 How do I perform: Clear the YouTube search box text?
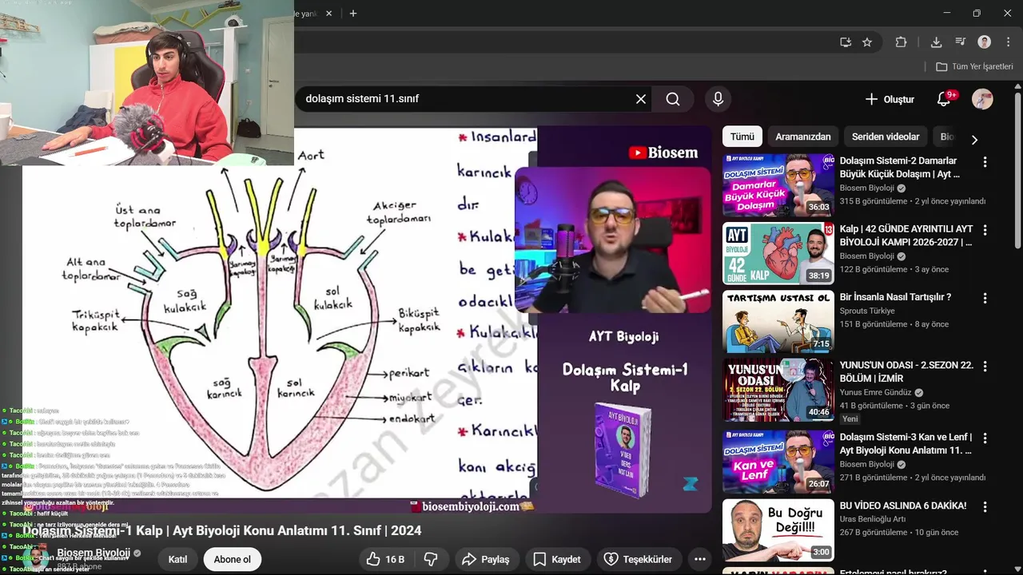click(x=640, y=99)
